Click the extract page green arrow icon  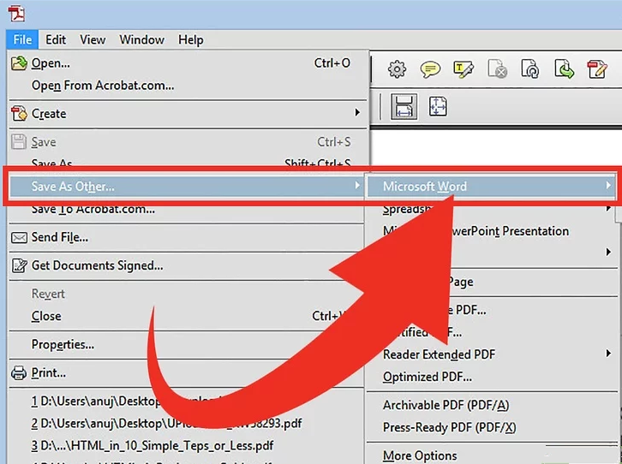(x=564, y=69)
